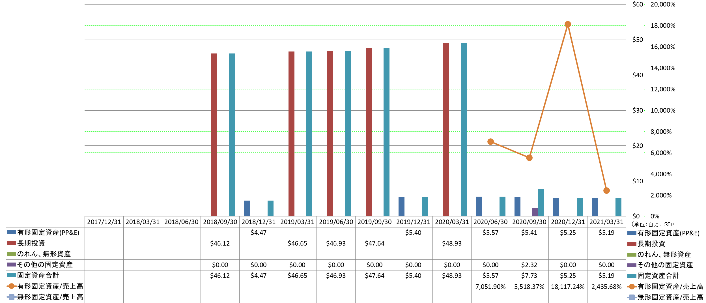Click the blue PP&E bar for 2019/12/31
The image size is (706, 303).
(401, 207)
